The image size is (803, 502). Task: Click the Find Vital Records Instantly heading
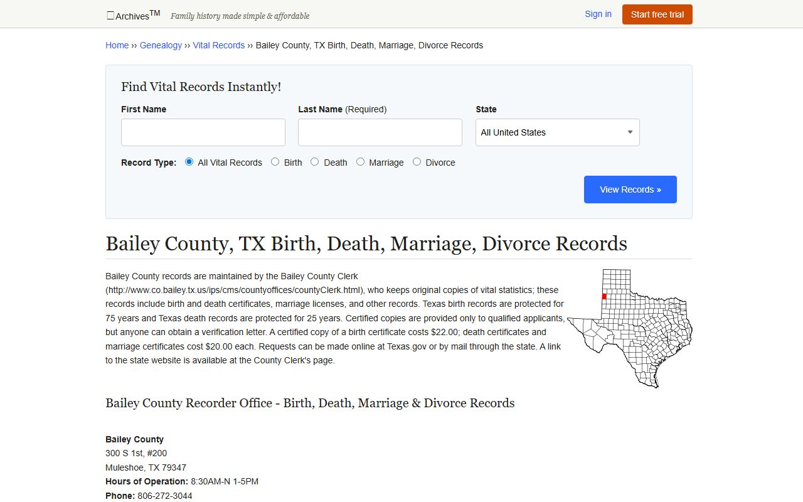click(x=201, y=87)
